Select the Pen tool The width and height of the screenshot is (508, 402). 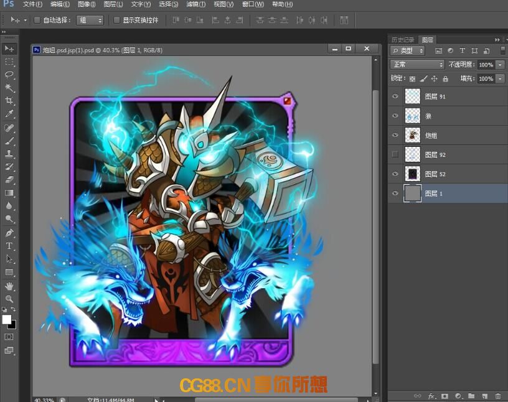tap(9, 233)
